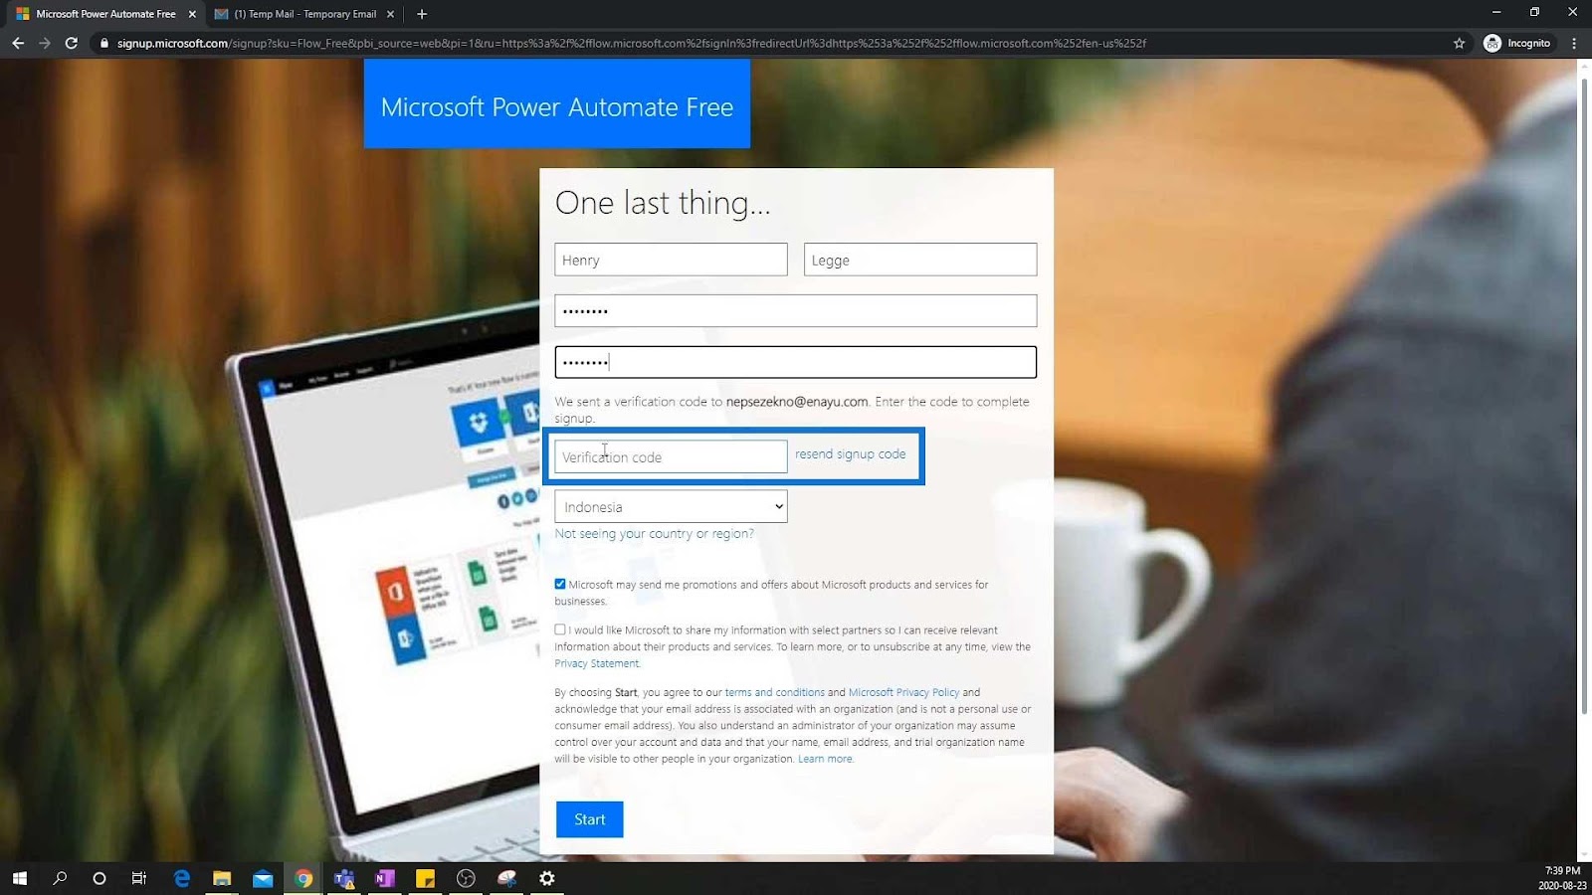This screenshot has width=1592, height=895.
Task: Open the Incognito profile indicator
Action: click(x=1517, y=43)
